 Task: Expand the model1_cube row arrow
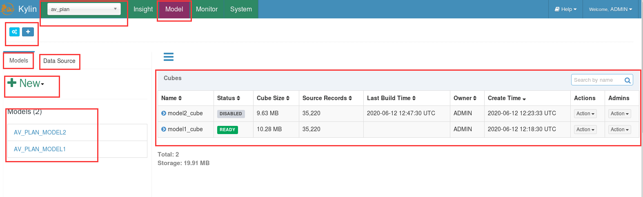click(164, 129)
